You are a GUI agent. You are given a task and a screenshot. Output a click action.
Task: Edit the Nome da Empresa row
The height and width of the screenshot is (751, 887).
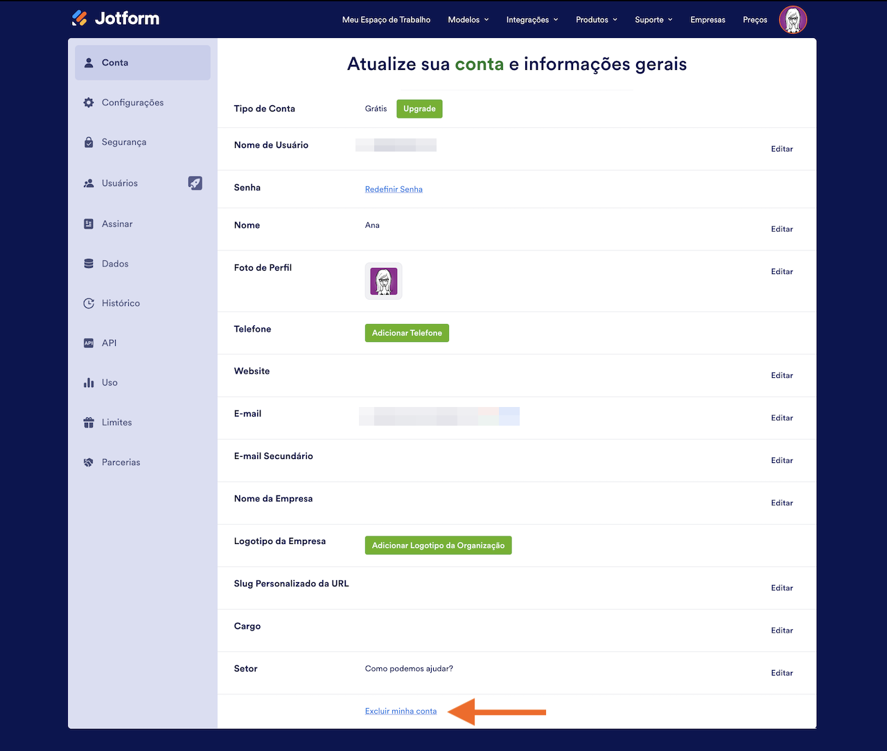782,503
